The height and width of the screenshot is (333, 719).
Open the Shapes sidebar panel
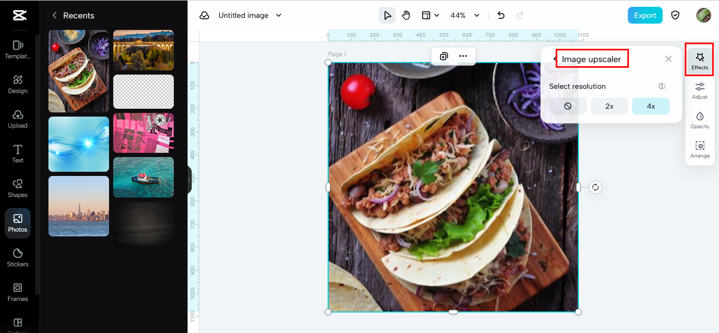click(x=17, y=188)
